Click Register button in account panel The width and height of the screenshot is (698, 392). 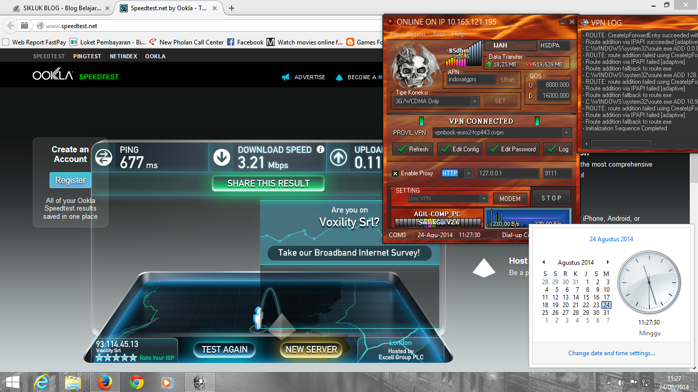point(71,180)
